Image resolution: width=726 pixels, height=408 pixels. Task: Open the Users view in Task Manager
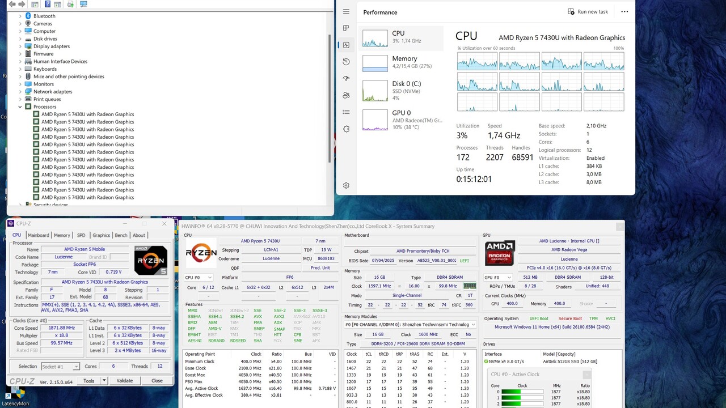pyautogui.click(x=347, y=95)
